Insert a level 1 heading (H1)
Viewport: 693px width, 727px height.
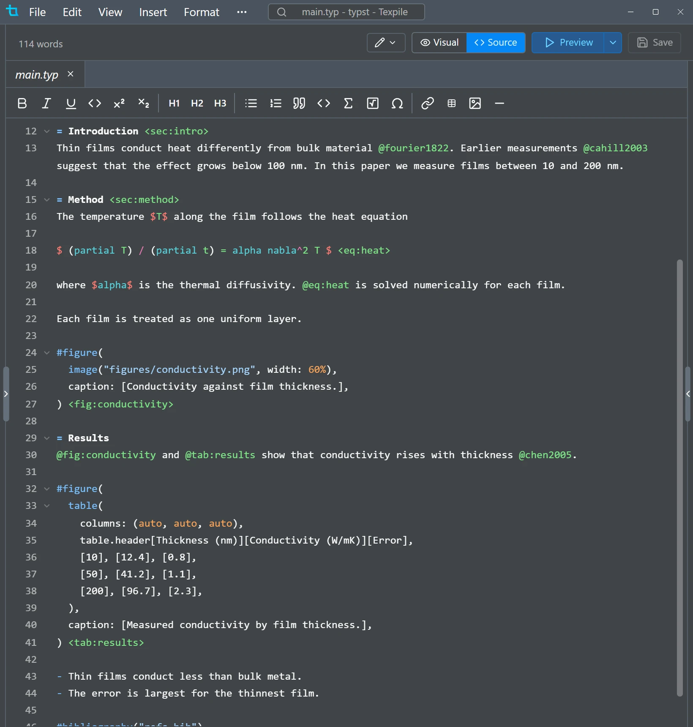[174, 103]
